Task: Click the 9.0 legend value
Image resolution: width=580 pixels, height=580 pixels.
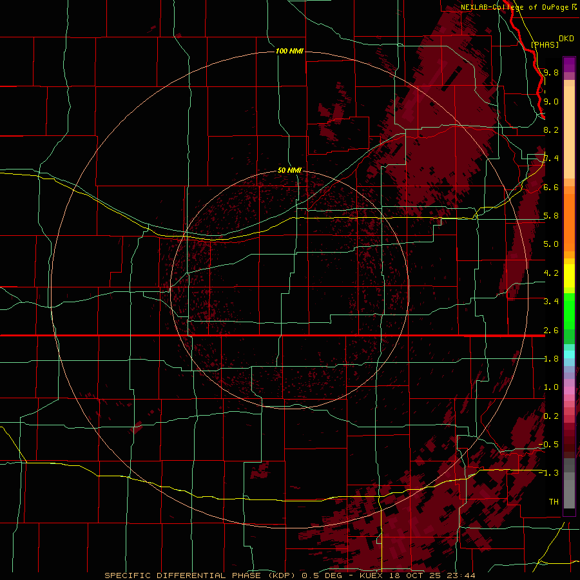Action: [x=551, y=101]
